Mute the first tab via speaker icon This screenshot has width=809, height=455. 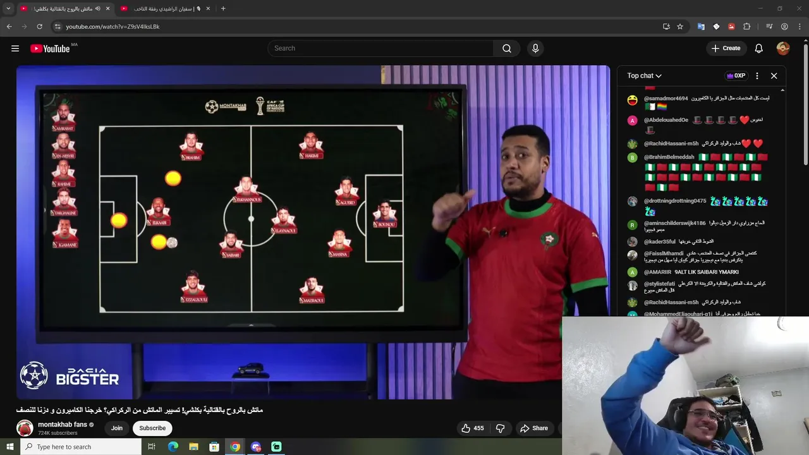click(x=98, y=9)
